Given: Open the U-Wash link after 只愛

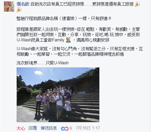Looking at the screenshot, I should (x=61, y=63).
